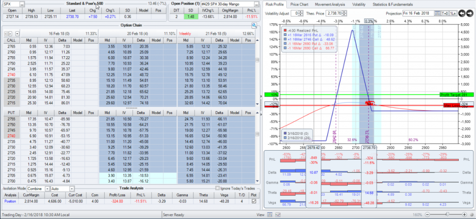Toggle Ignore Today's Trades checkbox
This screenshot has height=219, width=476.
point(217,188)
